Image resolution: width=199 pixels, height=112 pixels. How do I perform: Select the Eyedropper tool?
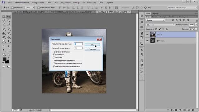pyautogui.click(x=9, y=25)
